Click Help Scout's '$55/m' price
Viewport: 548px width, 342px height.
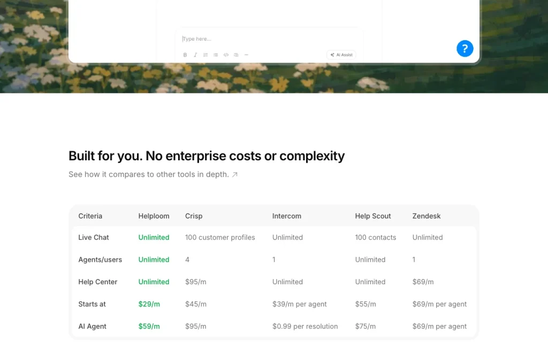[x=366, y=304]
